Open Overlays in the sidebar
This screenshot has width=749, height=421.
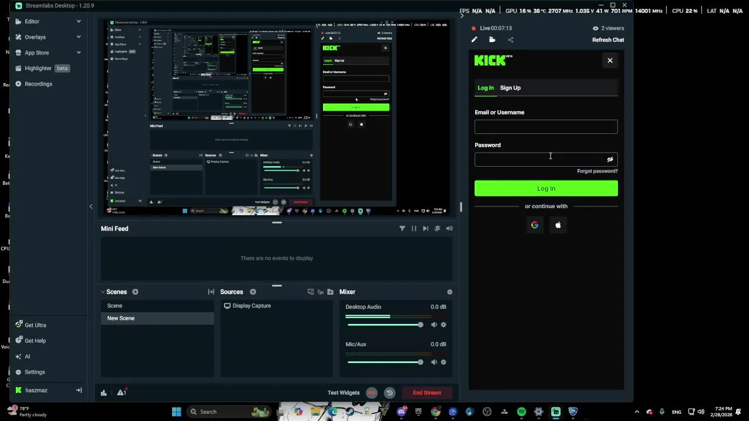pos(35,37)
